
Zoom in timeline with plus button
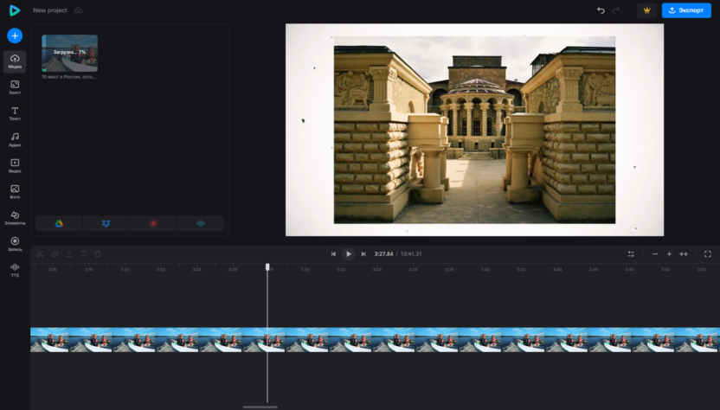coord(669,253)
